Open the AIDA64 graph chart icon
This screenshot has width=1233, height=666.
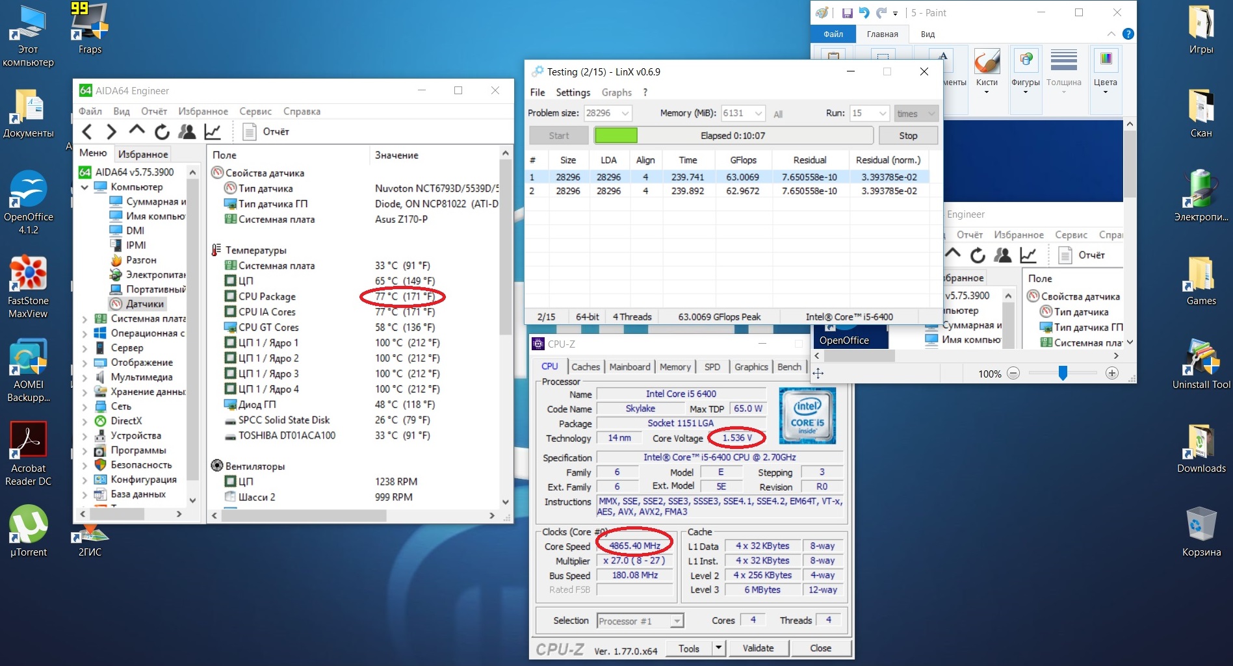pos(213,132)
